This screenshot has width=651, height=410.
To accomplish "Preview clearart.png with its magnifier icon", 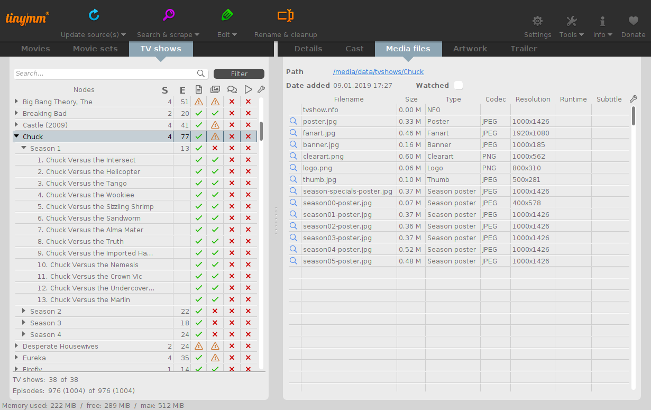I will 294,156.
